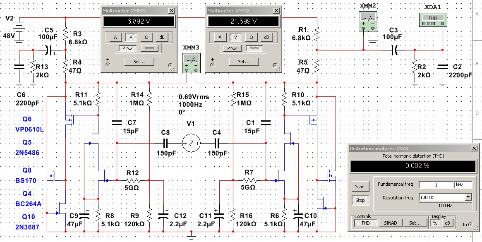482x242 pixels.
Task: Switch Multimeter-XMM3 to voltmeter mode V
Action: point(131,37)
